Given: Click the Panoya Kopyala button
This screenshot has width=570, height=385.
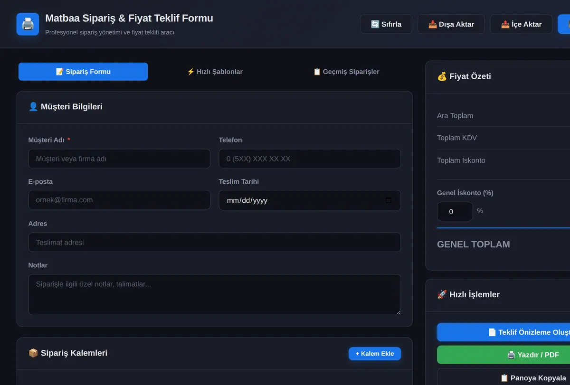Looking at the screenshot, I should pyautogui.click(x=503, y=377).
